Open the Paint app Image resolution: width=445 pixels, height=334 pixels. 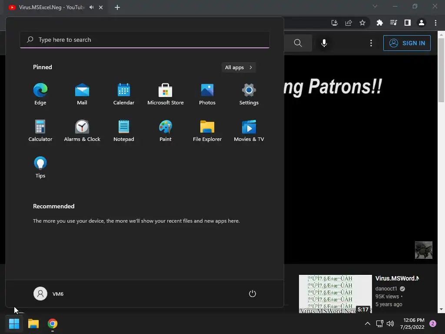click(x=166, y=130)
